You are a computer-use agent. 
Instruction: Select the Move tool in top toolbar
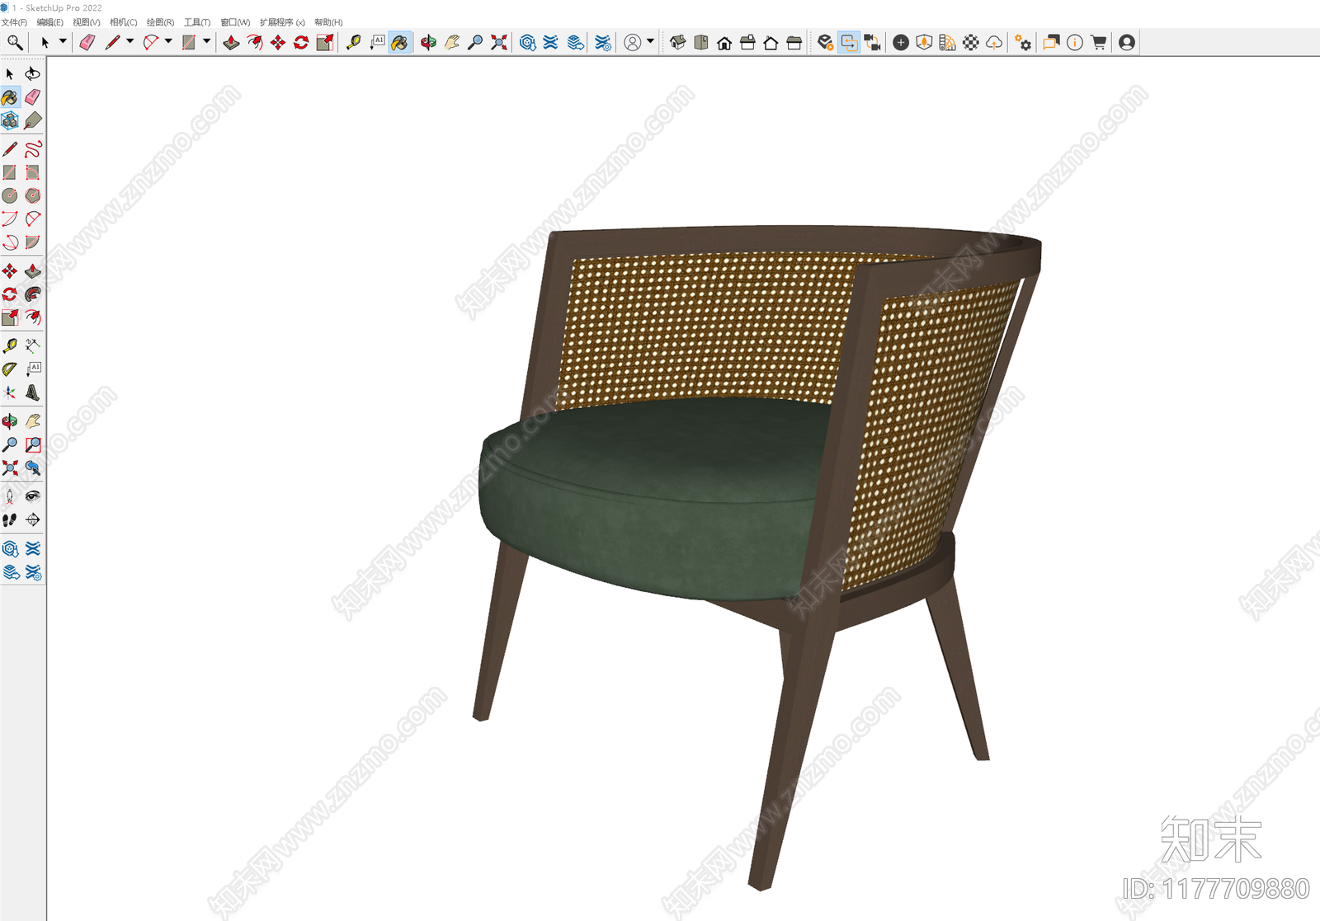point(278,42)
